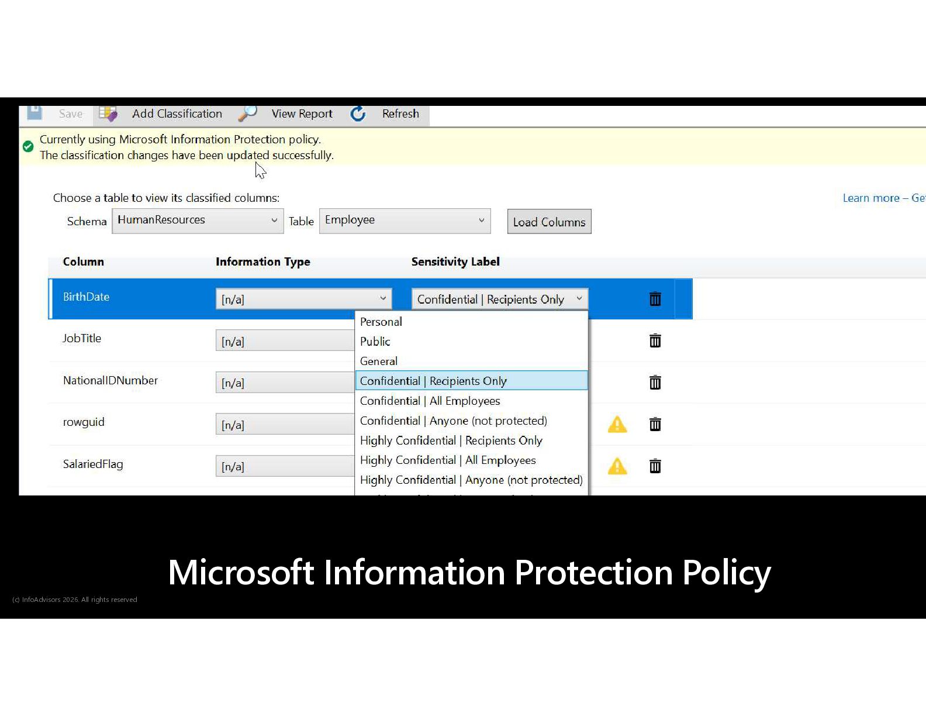Screen dimensions: 926x716
Task: Delete the SalariedFlag classification row
Action: pyautogui.click(x=655, y=466)
